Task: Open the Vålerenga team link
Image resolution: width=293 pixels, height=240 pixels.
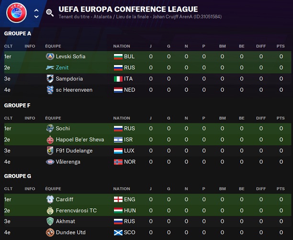Action: (68, 162)
